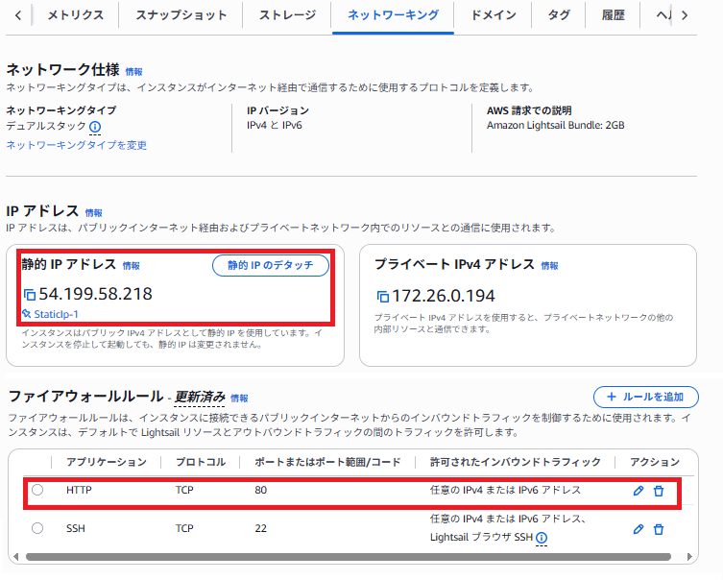Switch to the ストレージ tab

[287, 15]
